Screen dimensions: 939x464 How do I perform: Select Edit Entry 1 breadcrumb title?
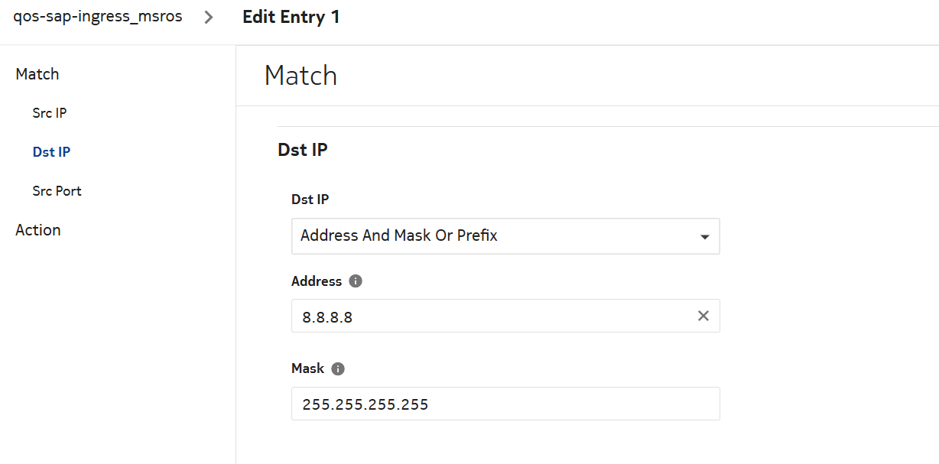[291, 17]
